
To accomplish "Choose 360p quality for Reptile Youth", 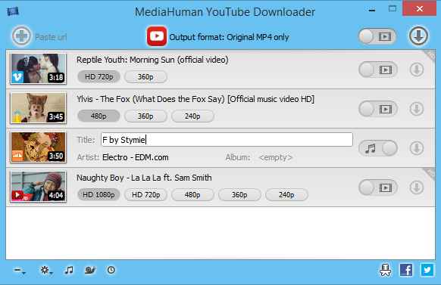I will (145, 77).
